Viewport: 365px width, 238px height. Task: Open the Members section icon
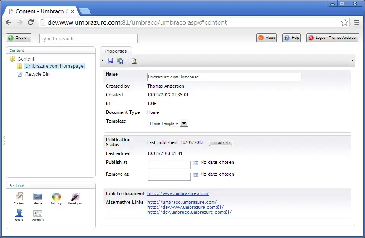(38, 216)
